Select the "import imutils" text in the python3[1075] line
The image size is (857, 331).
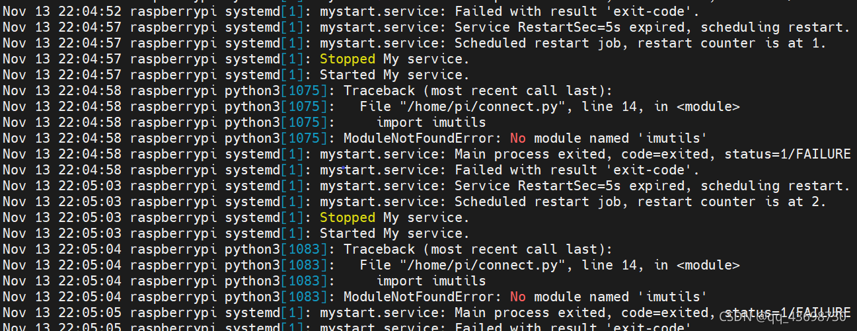(431, 122)
